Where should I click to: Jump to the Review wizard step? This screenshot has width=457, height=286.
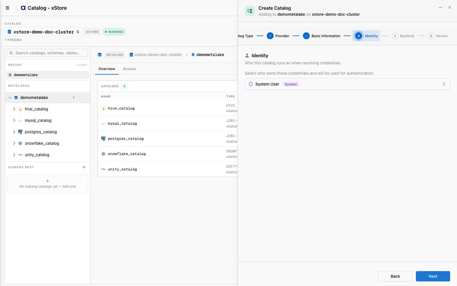[438, 36]
